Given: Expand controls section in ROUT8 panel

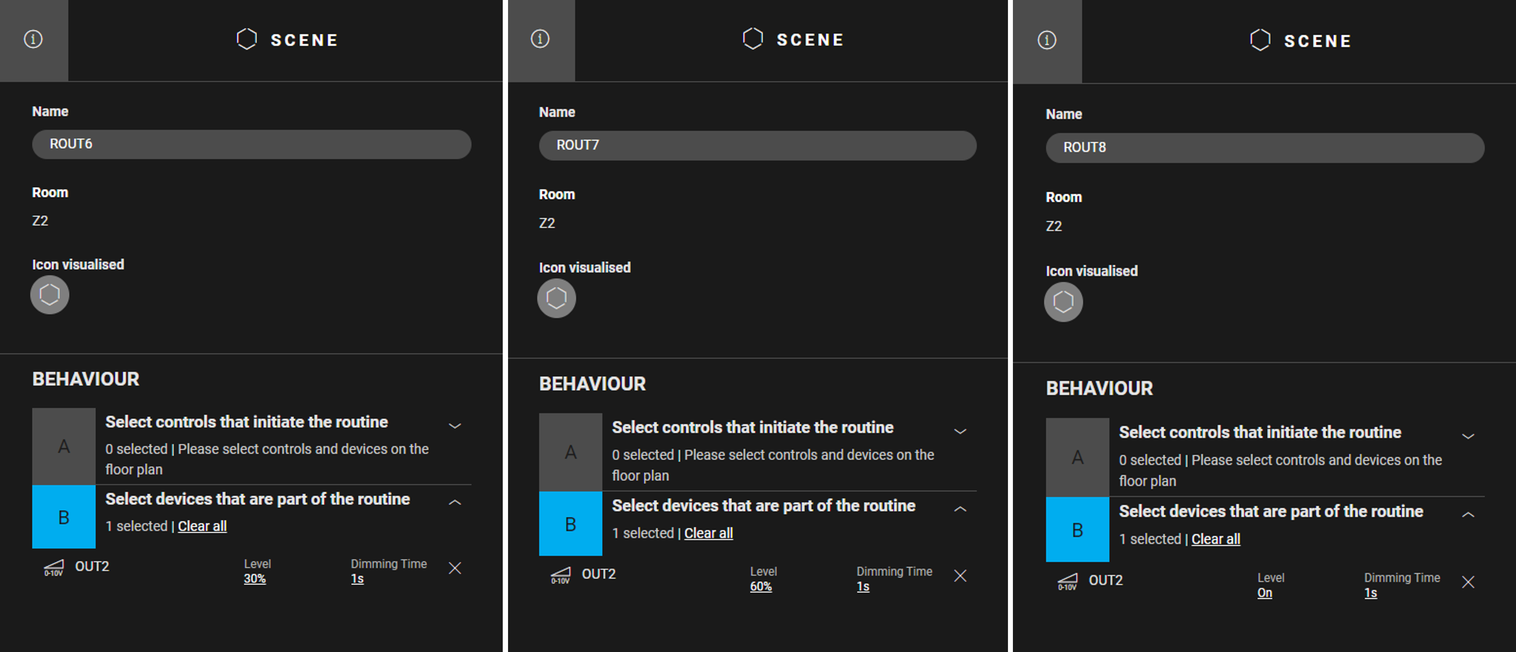Looking at the screenshot, I should tap(1468, 436).
